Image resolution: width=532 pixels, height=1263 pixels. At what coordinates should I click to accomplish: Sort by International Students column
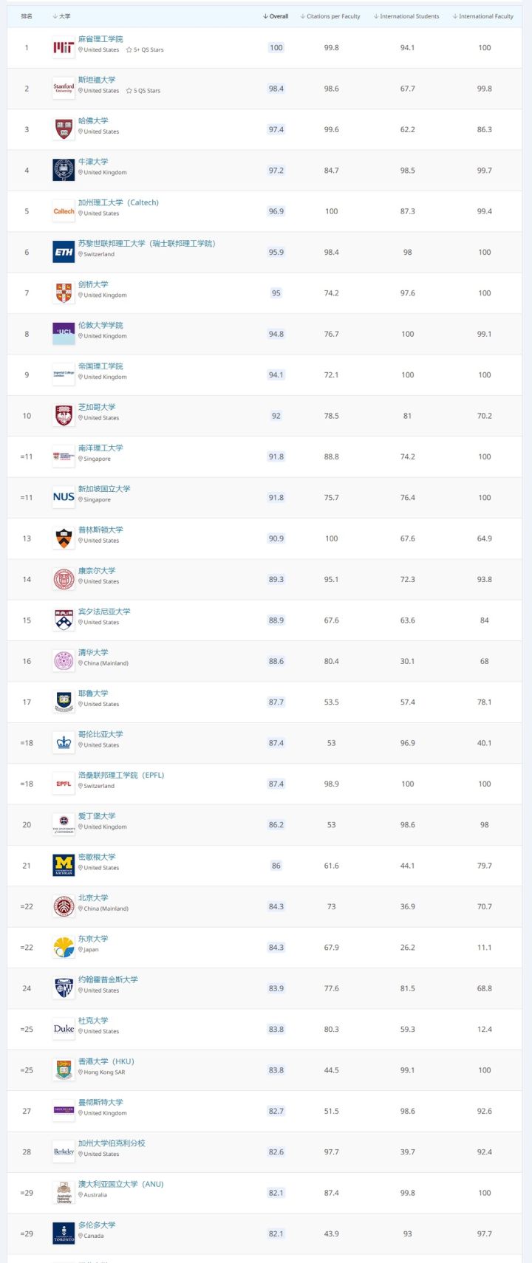point(406,16)
